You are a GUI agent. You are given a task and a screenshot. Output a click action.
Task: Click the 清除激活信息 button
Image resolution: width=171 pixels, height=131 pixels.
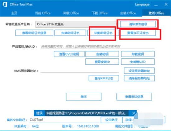coord(138,24)
